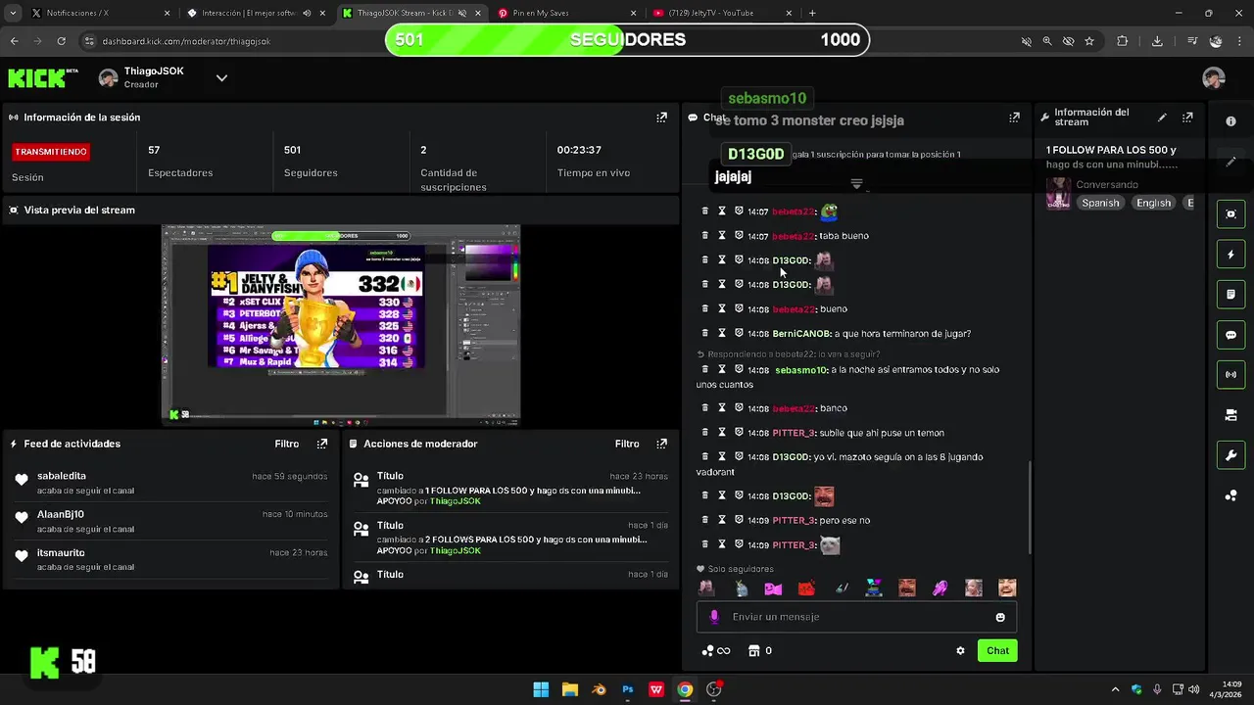Screen dimensions: 1254x705
Task: Click username sebasmo10 in chat message
Action: click(800, 370)
